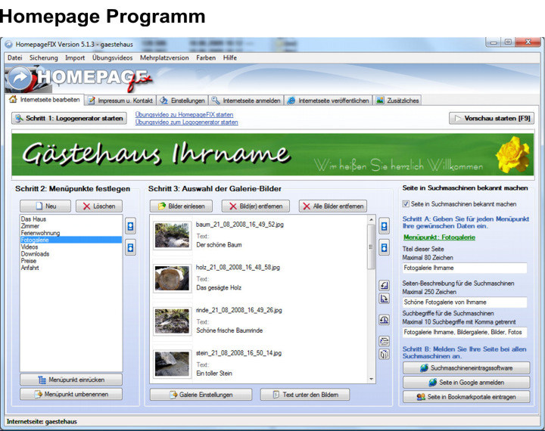This screenshot has height=431, width=545.
Task: Switch to Internetseite bearbeiten tab
Action: click(x=45, y=100)
